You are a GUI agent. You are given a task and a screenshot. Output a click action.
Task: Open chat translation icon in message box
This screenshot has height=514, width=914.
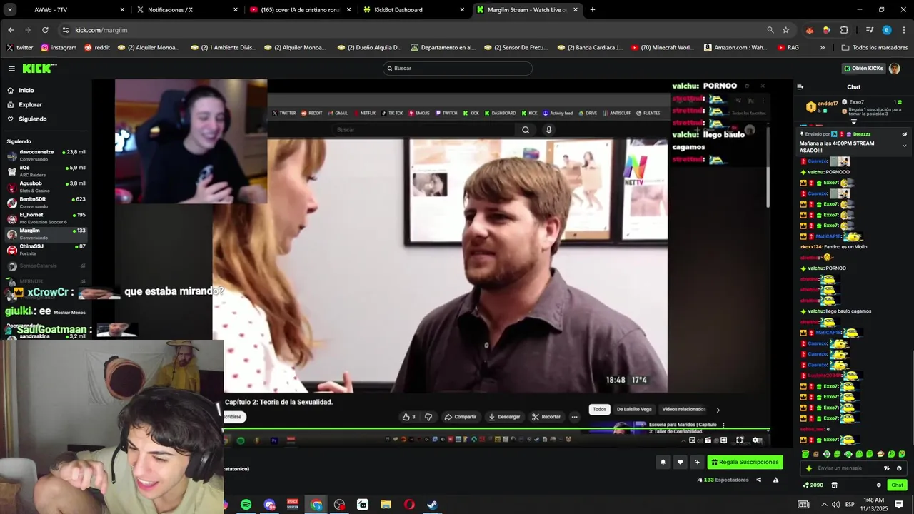point(887,468)
